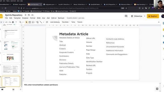Open the Alat menu
The width and height of the screenshot is (164, 92).
[x=48, y=18]
